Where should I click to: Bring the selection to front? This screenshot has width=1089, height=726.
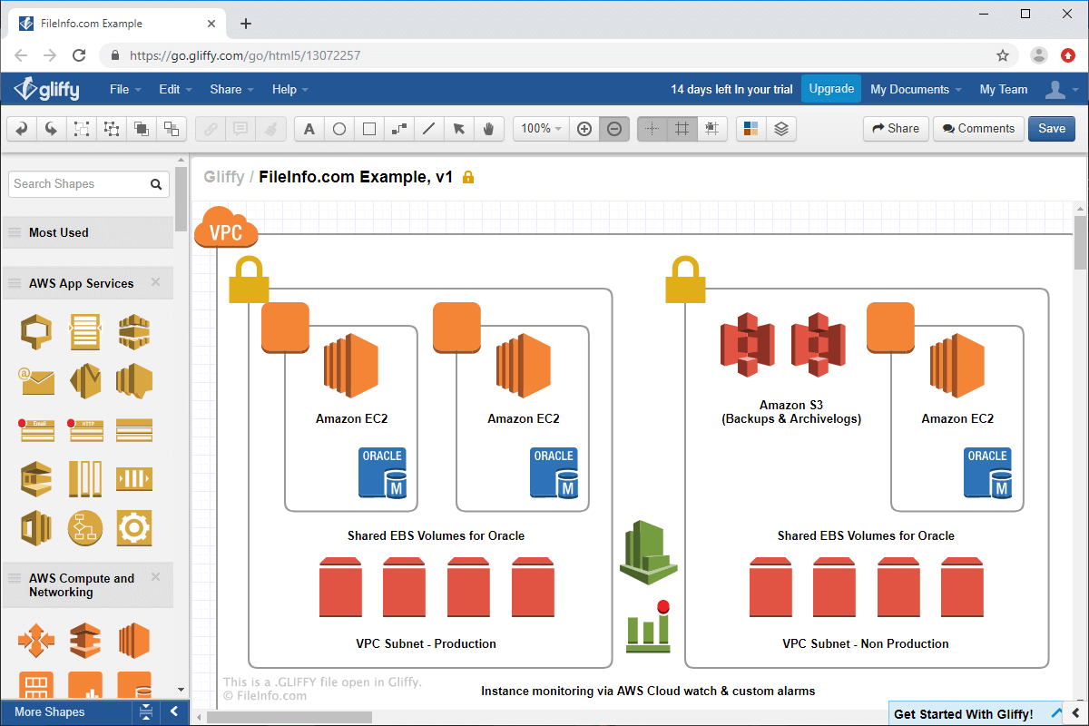point(142,129)
